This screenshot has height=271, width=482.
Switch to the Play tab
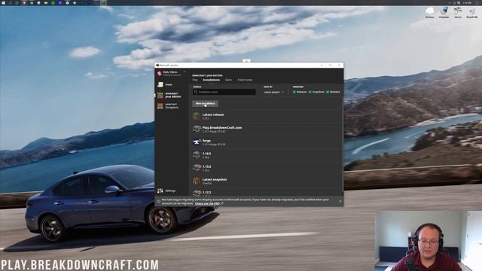195,80
